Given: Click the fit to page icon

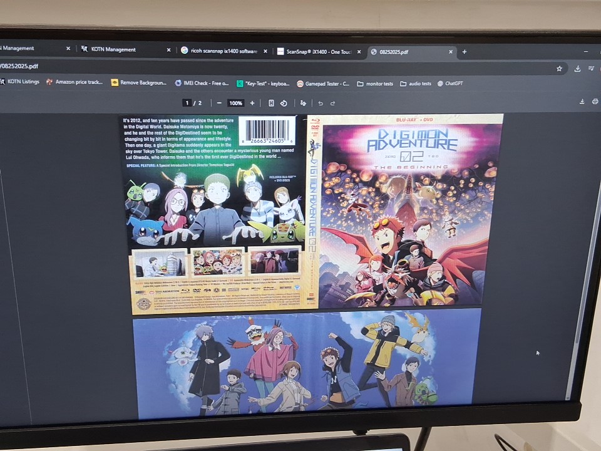Looking at the screenshot, I should [271, 103].
